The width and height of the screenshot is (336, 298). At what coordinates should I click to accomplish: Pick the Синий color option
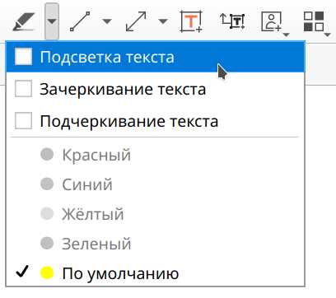tap(156, 184)
